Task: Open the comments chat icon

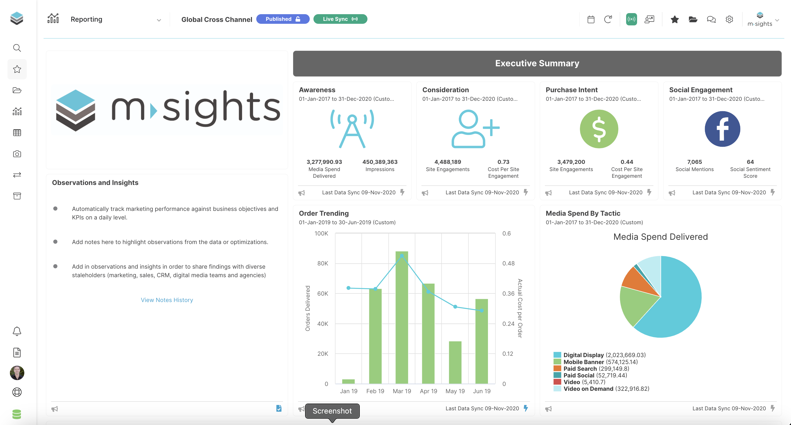Action: tap(711, 19)
